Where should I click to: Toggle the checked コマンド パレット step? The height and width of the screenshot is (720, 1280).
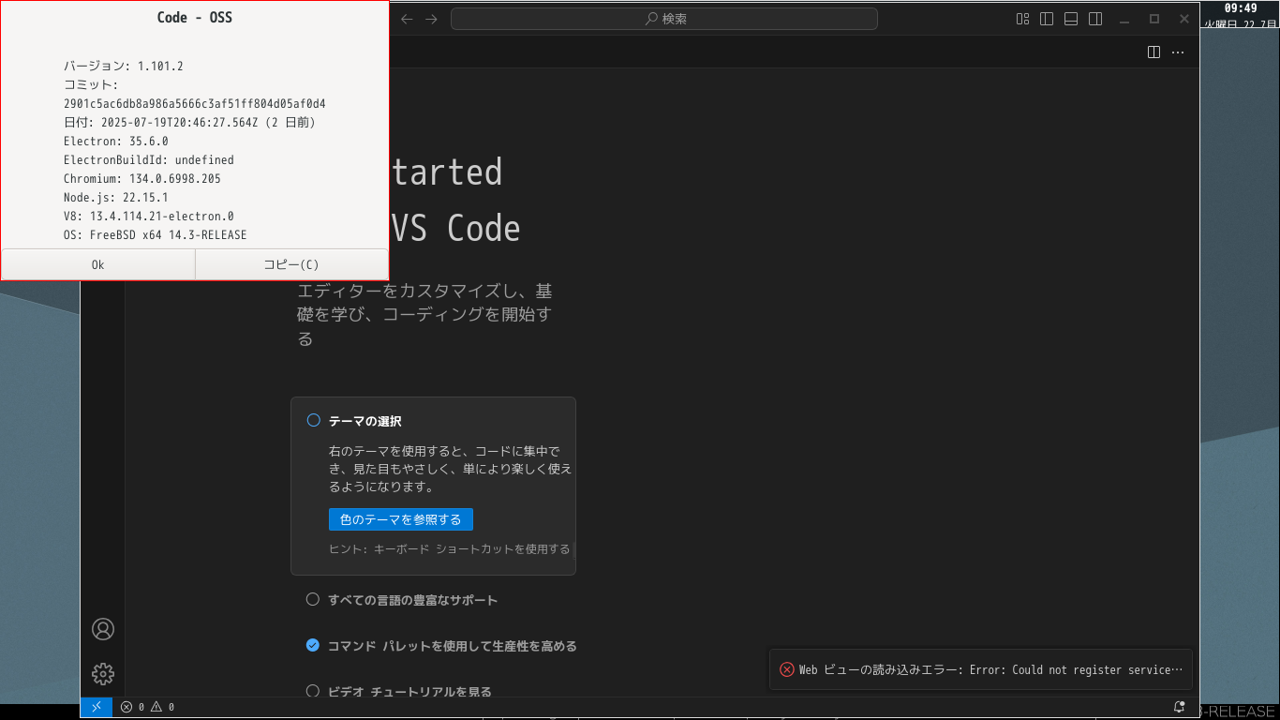click(313, 645)
